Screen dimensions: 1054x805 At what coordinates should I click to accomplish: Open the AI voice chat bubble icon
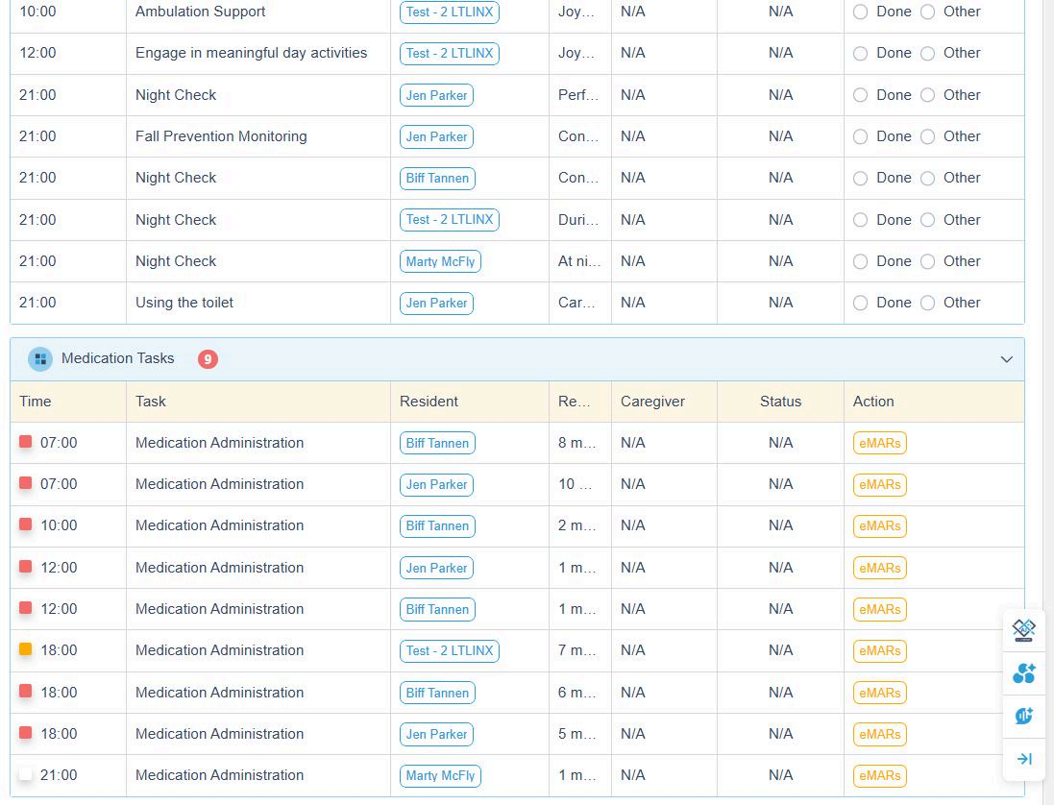coord(1023,716)
